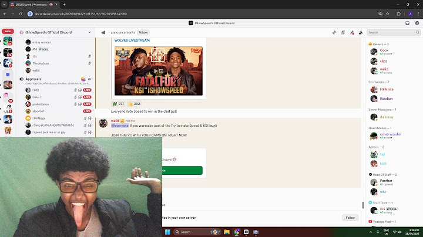Open the popcorn bucket server icon

(8, 130)
